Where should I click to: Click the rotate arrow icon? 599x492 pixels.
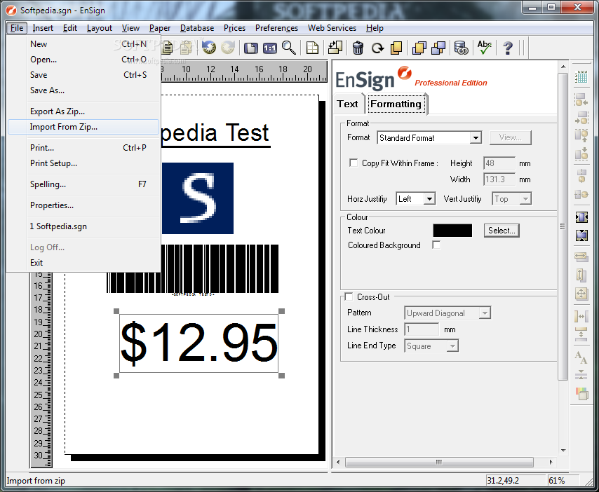377,48
